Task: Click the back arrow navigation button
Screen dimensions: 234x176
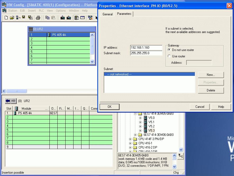Action: (x=8, y=101)
